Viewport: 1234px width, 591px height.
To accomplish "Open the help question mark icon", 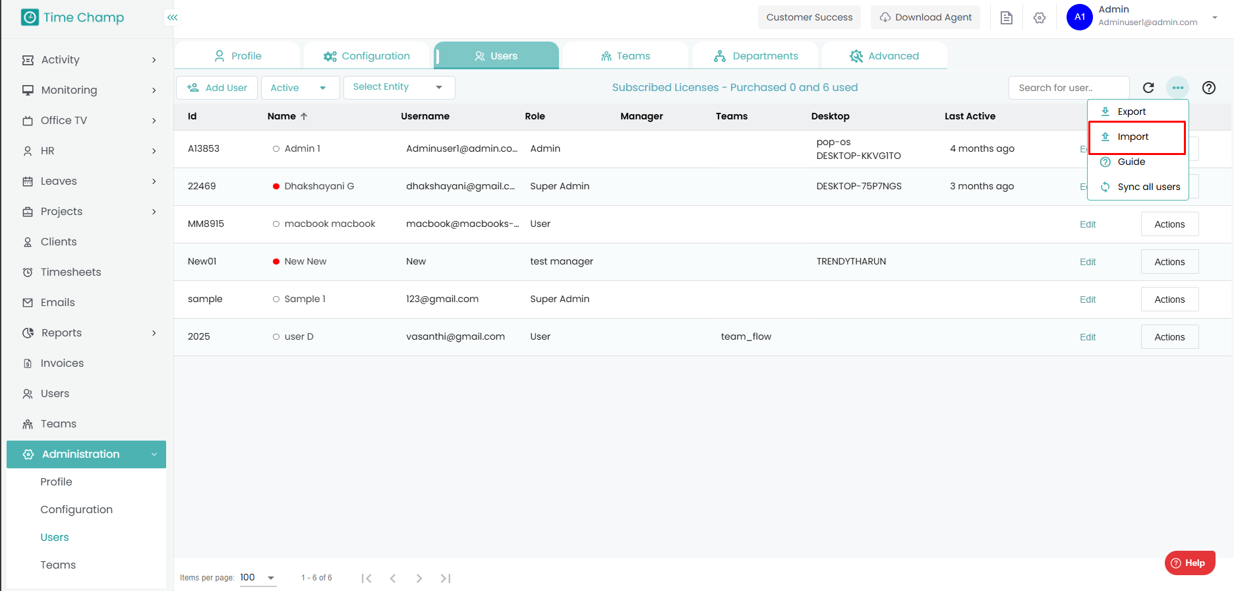I will pyautogui.click(x=1209, y=88).
